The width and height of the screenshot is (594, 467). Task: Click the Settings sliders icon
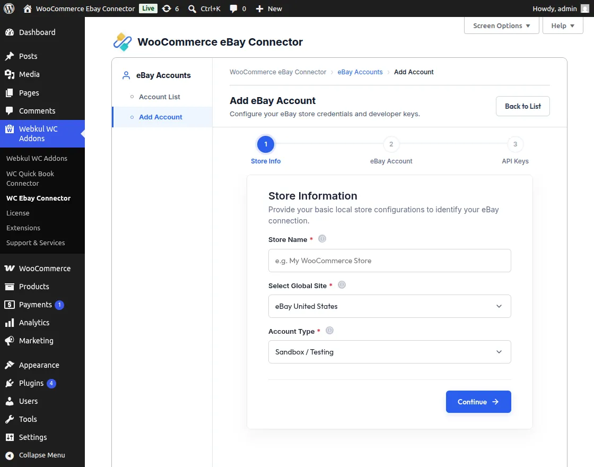(10, 437)
